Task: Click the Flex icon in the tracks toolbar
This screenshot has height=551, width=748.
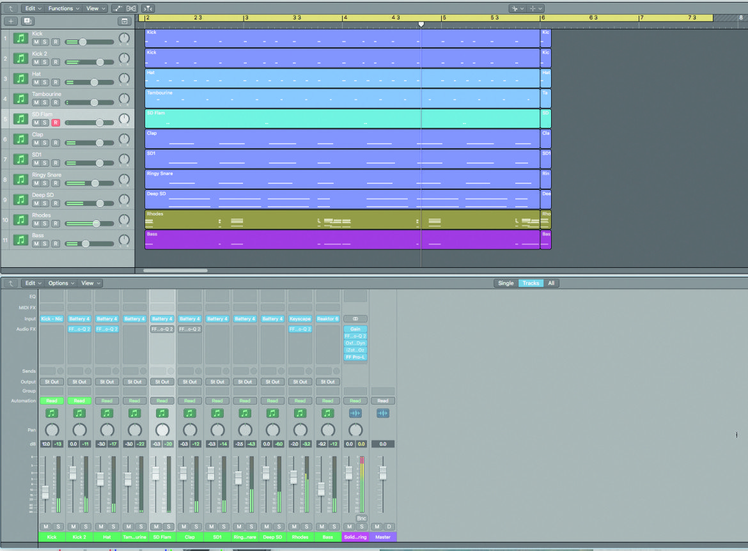Action: click(x=131, y=8)
